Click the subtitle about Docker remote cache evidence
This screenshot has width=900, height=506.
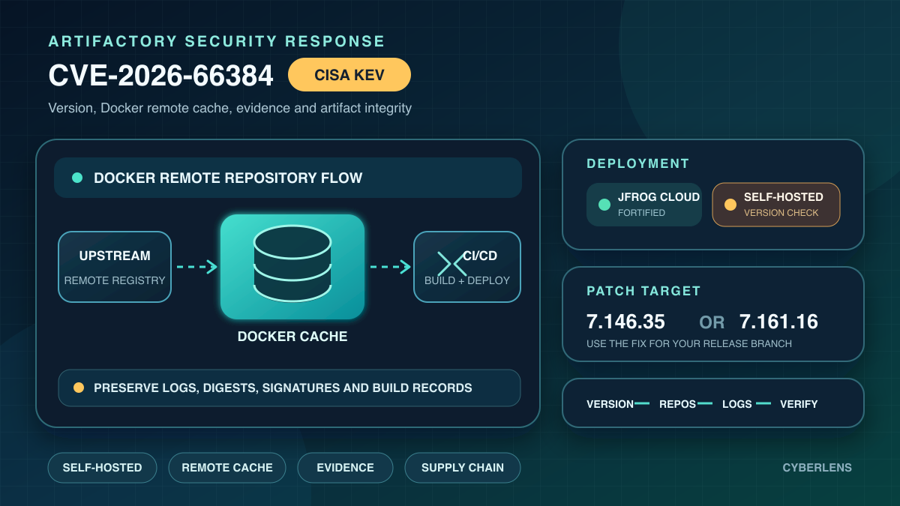click(x=230, y=108)
